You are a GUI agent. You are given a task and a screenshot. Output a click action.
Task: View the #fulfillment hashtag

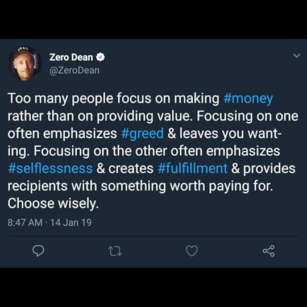[193, 168]
